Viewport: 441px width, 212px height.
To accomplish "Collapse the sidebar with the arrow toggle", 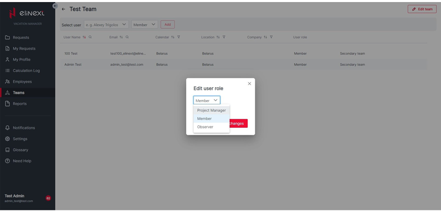I will pyautogui.click(x=55, y=5).
